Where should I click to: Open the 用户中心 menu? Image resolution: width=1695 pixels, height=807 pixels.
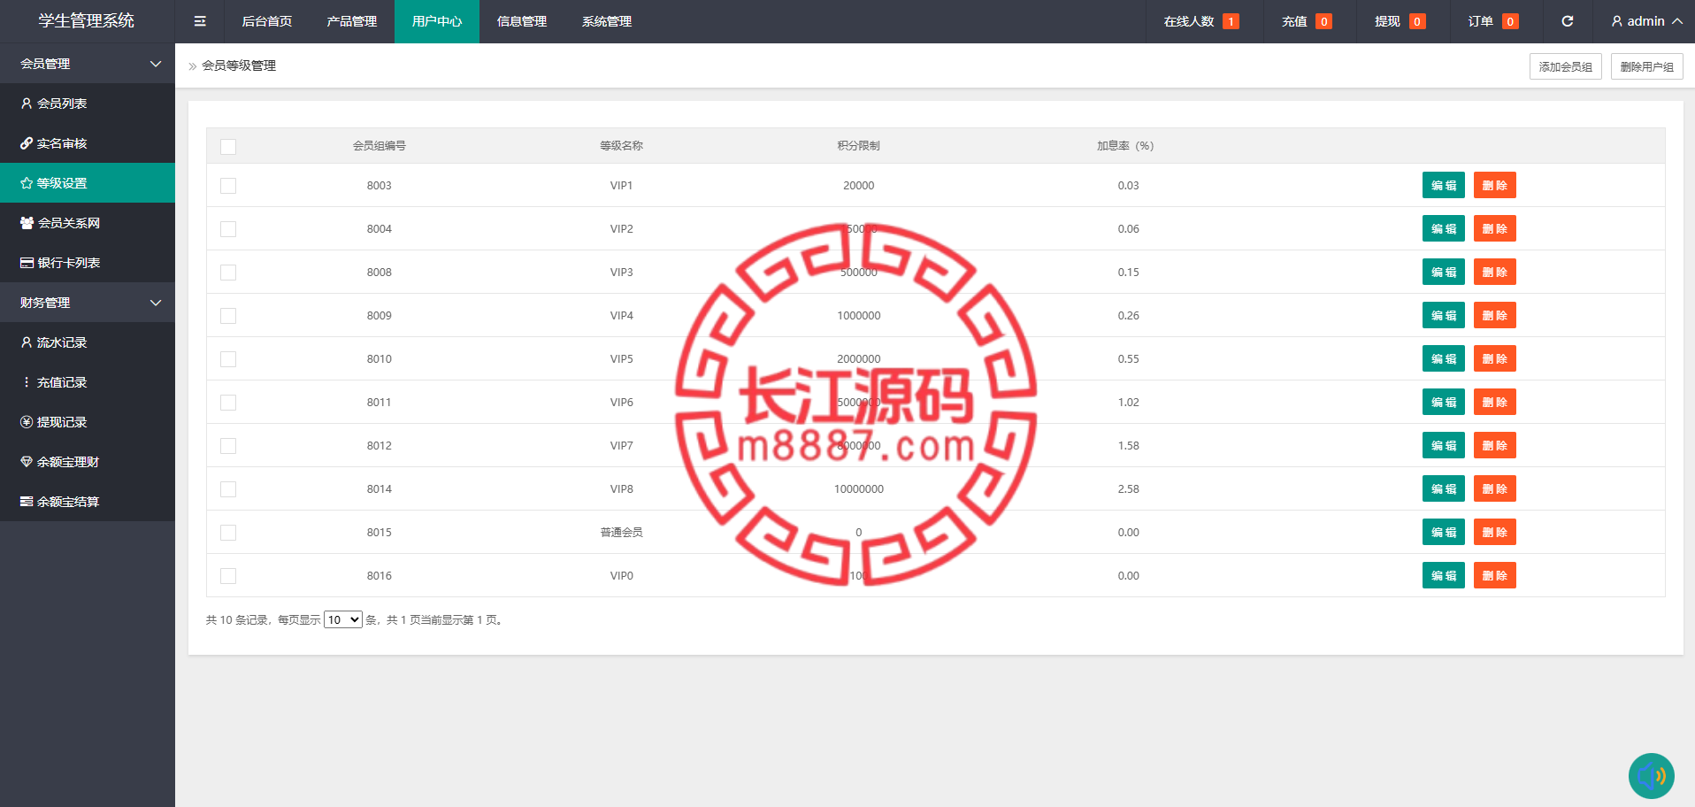tap(437, 21)
